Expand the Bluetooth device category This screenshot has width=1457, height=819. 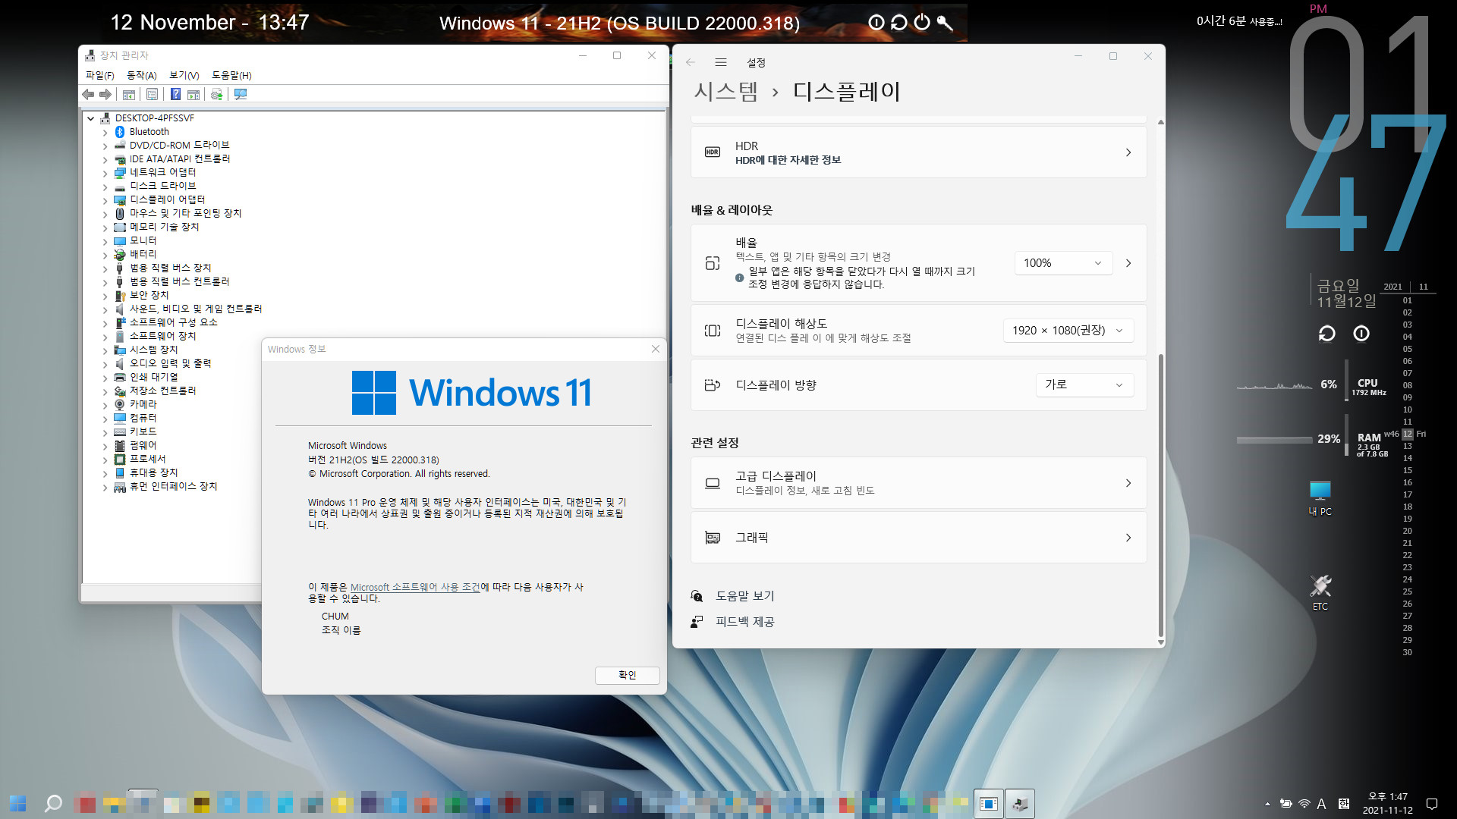tap(105, 132)
